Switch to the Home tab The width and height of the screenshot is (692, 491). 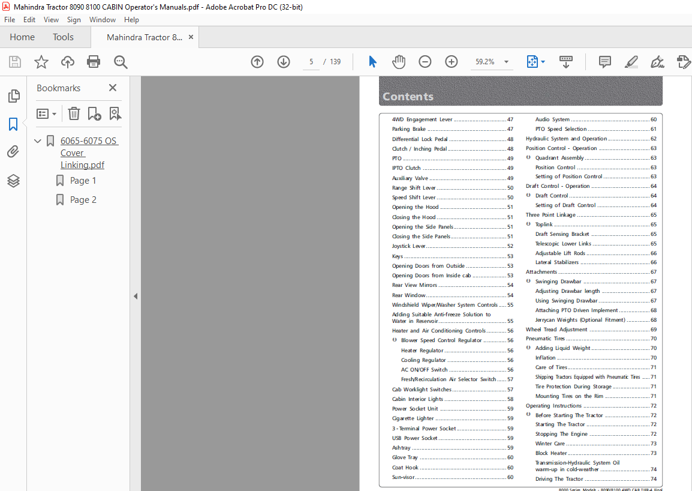[x=22, y=37]
